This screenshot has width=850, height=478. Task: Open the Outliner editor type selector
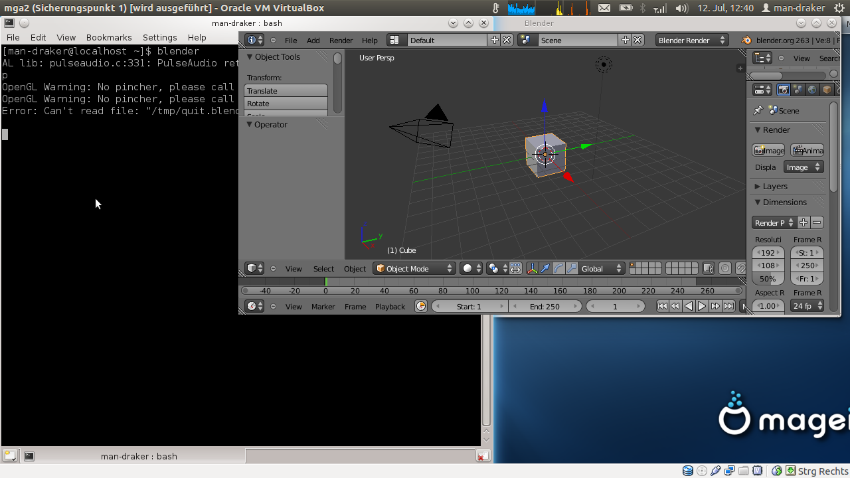(762, 58)
